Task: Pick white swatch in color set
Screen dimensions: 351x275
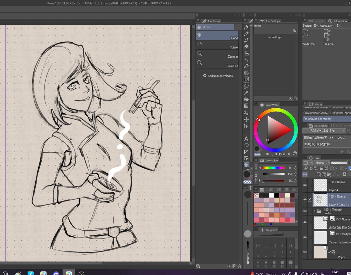Action: [x=271, y=195]
